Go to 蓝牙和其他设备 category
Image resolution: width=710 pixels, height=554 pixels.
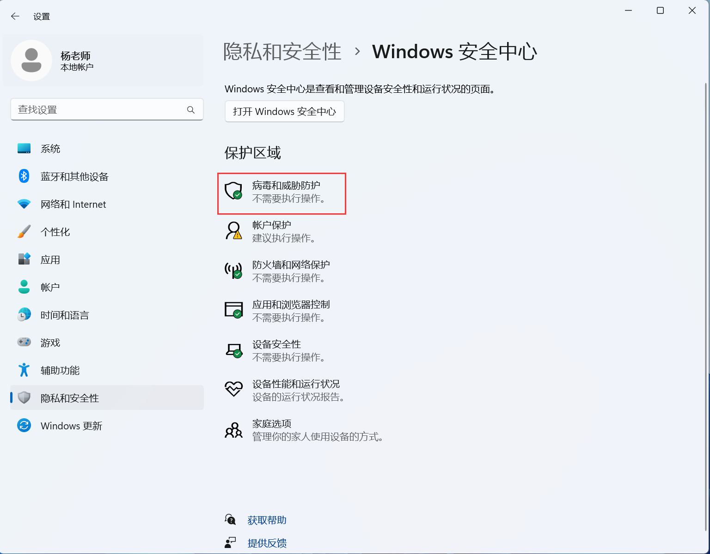pyautogui.click(x=107, y=176)
